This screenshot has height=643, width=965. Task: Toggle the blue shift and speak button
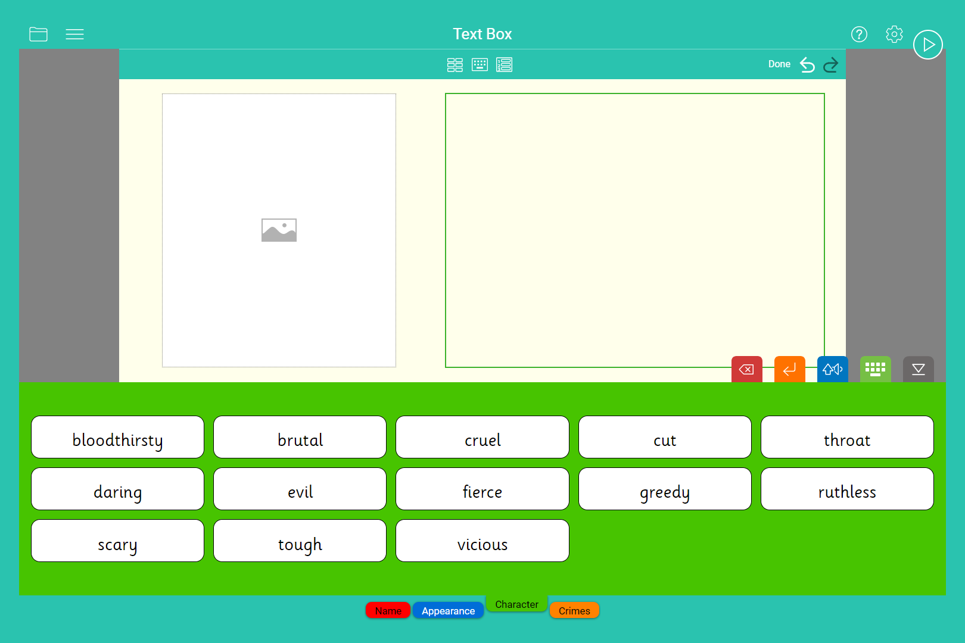click(832, 369)
